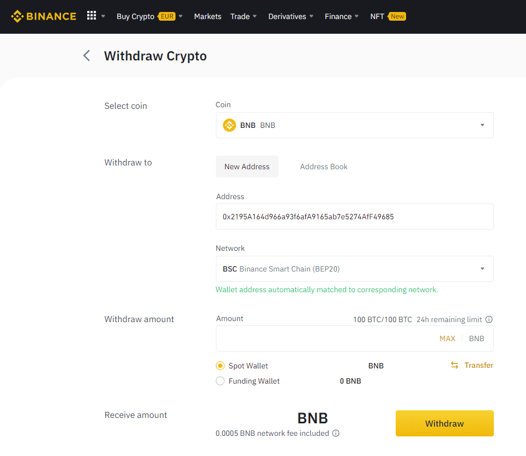Open the apps grid menu icon
This screenshot has height=456, width=526.
coord(92,15)
